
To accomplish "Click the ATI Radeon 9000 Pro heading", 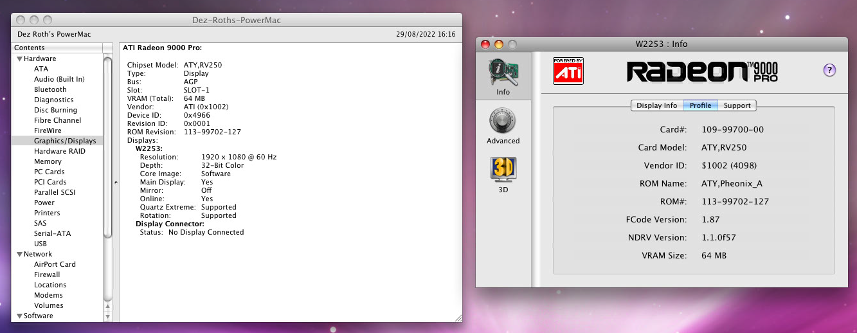I will [x=162, y=48].
